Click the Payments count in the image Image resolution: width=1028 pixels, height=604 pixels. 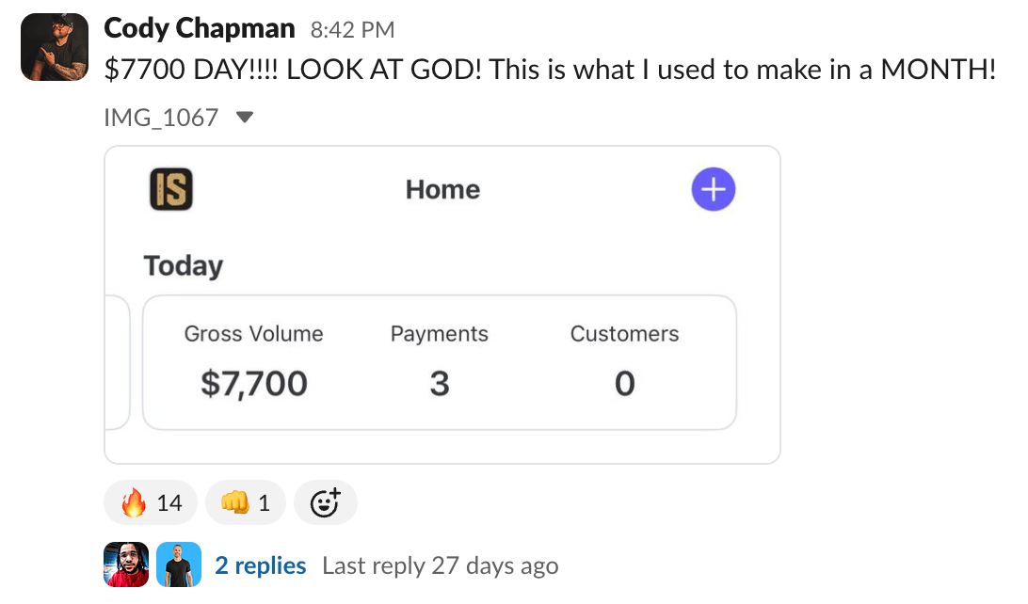coord(440,384)
